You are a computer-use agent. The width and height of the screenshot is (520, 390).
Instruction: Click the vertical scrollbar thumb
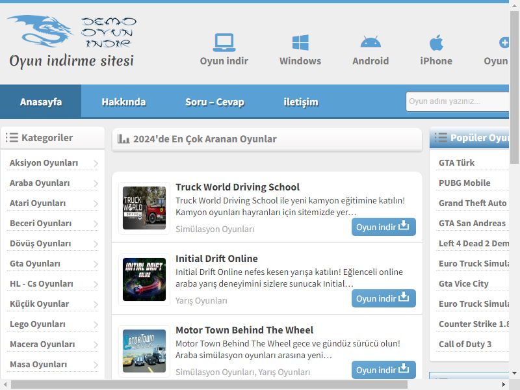(515, 87)
